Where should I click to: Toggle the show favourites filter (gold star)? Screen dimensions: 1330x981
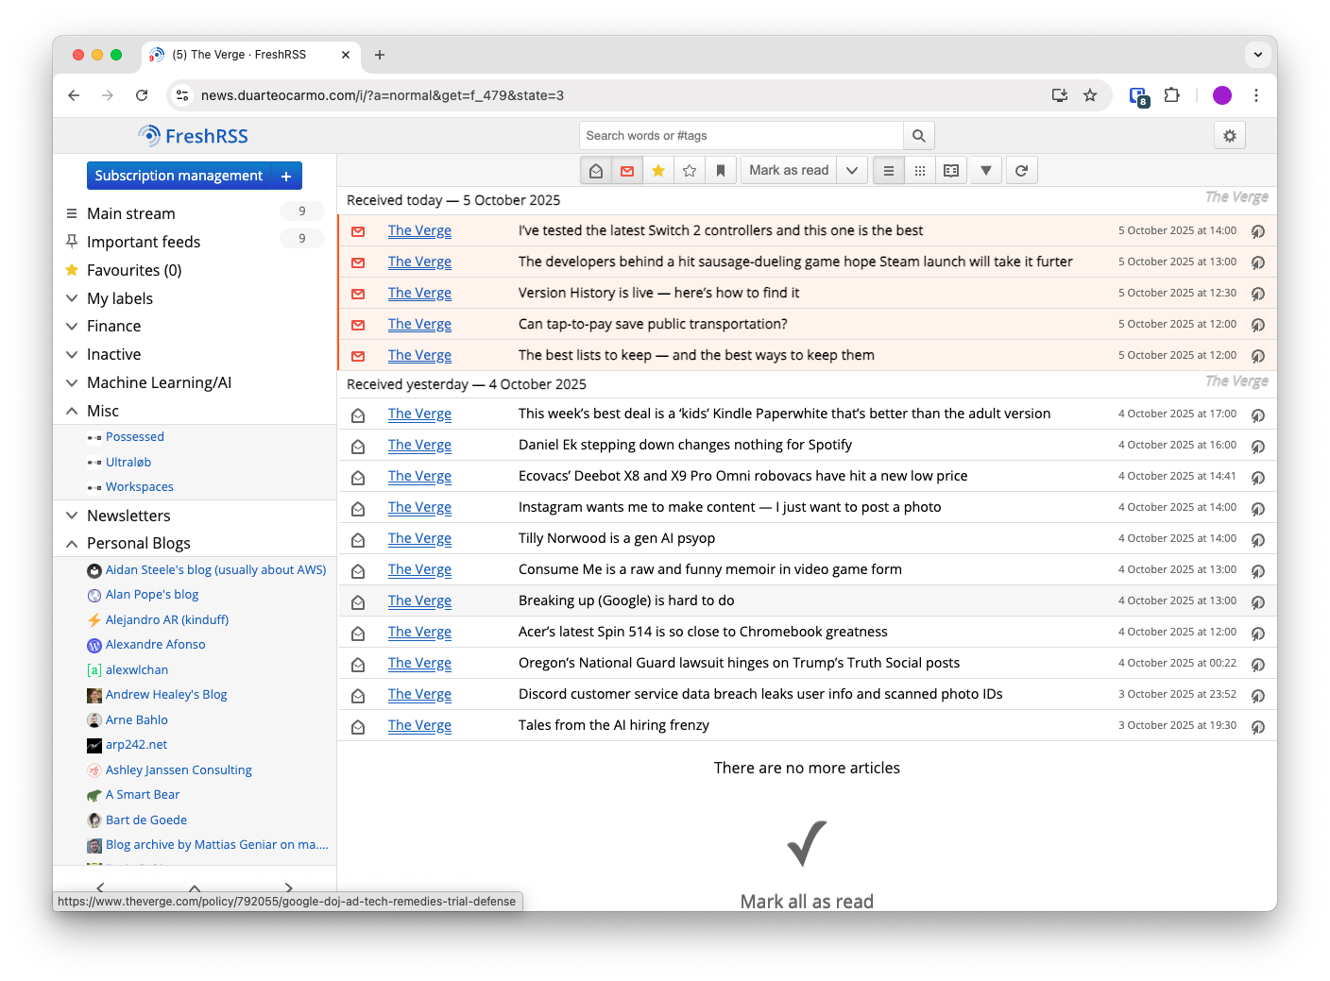click(x=658, y=171)
